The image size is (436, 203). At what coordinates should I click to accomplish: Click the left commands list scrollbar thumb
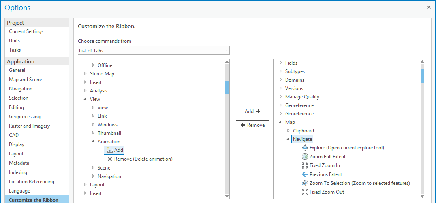[227, 87]
